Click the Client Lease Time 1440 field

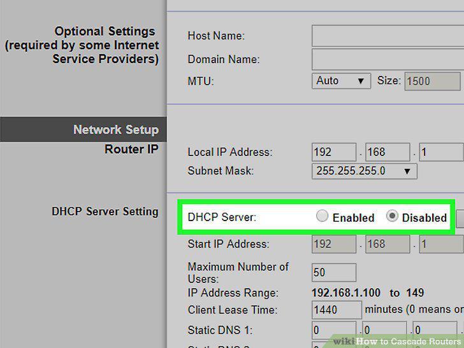click(337, 310)
